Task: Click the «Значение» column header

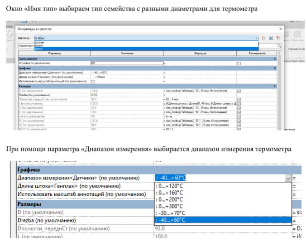Action: pos(127,53)
